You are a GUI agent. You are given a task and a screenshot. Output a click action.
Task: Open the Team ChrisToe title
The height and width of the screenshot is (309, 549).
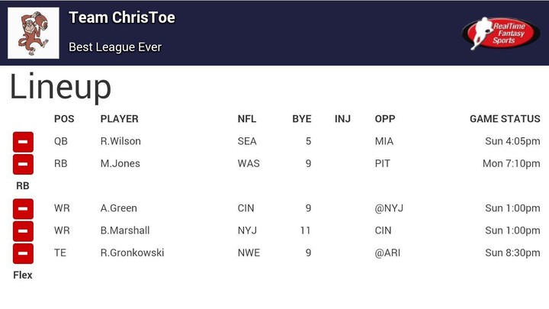(x=122, y=18)
